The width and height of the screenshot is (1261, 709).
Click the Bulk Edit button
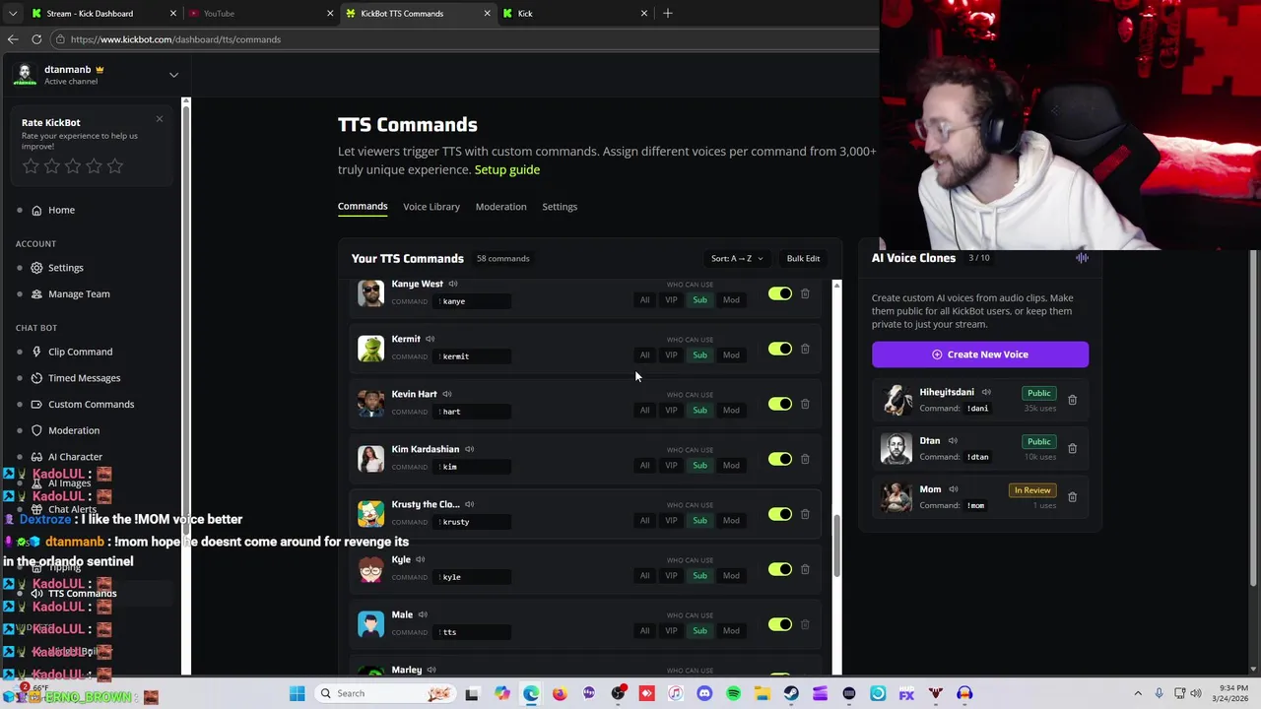click(803, 259)
